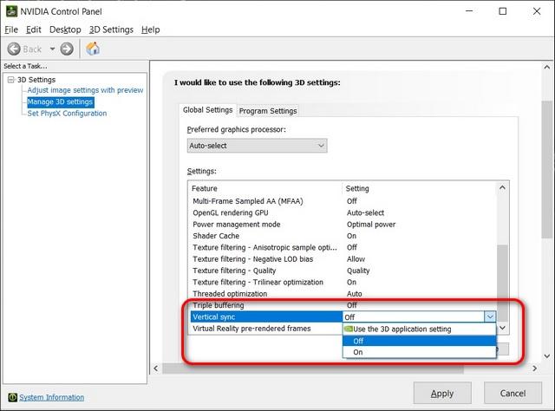Screen dimensions: 555x411
Task: Select Texture filtering - Anisotropic sample row
Action: pos(343,247)
